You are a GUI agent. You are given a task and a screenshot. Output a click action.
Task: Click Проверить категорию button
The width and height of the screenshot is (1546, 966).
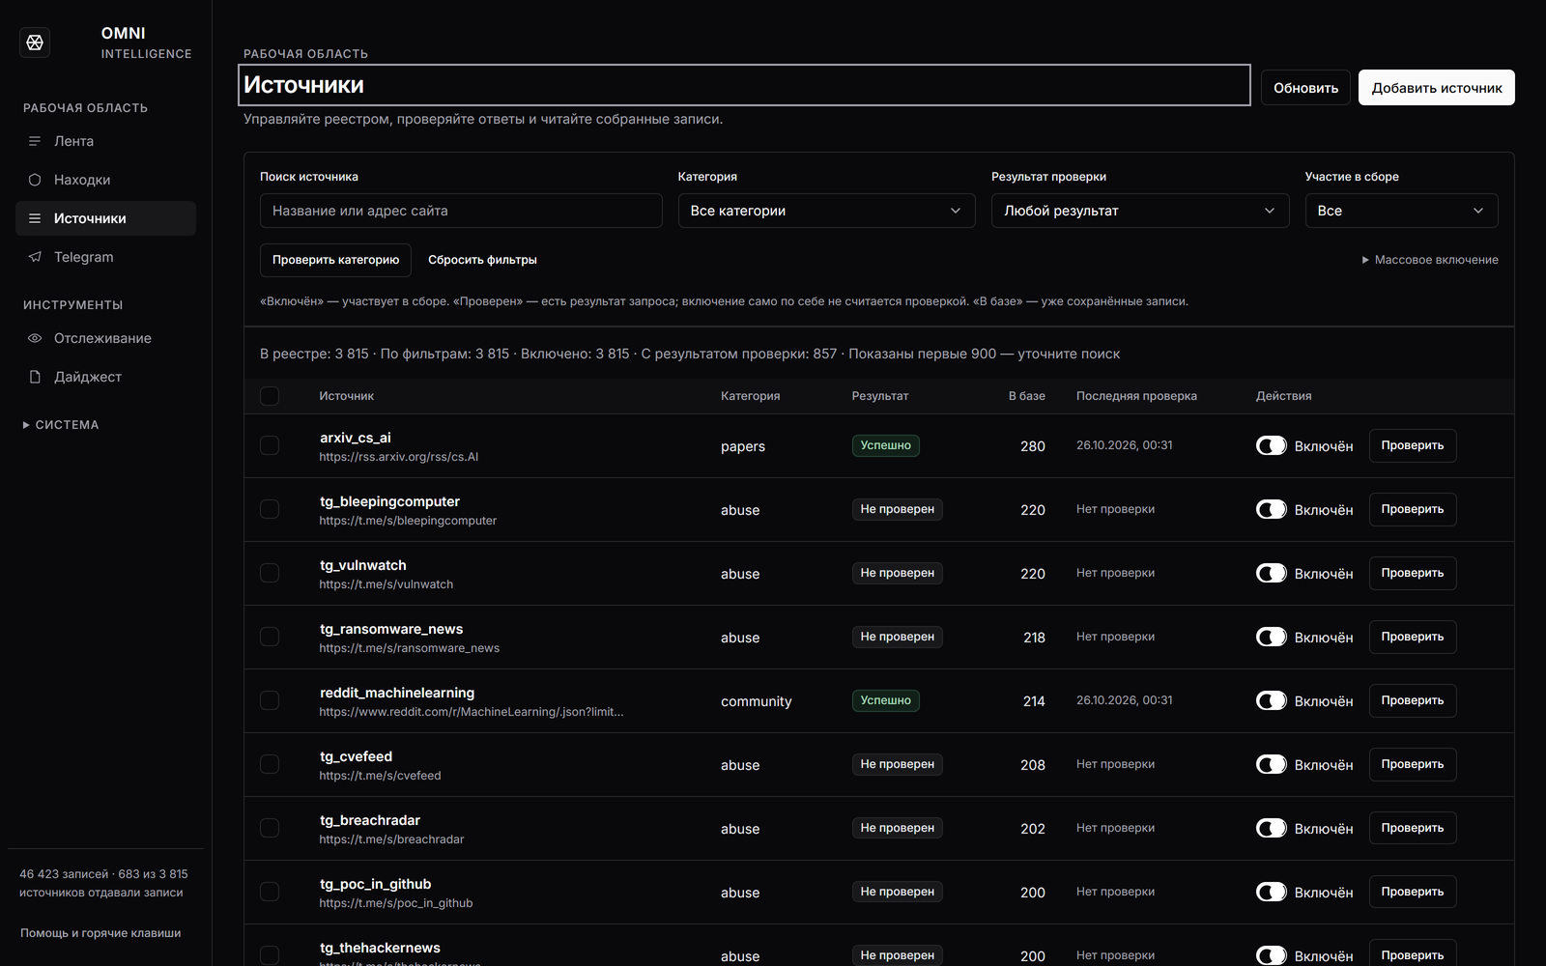[335, 260]
